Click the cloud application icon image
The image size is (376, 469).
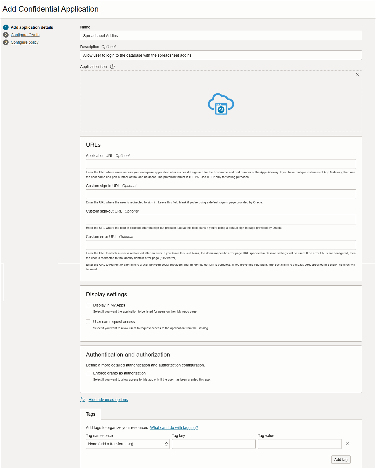[x=221, y=104]
